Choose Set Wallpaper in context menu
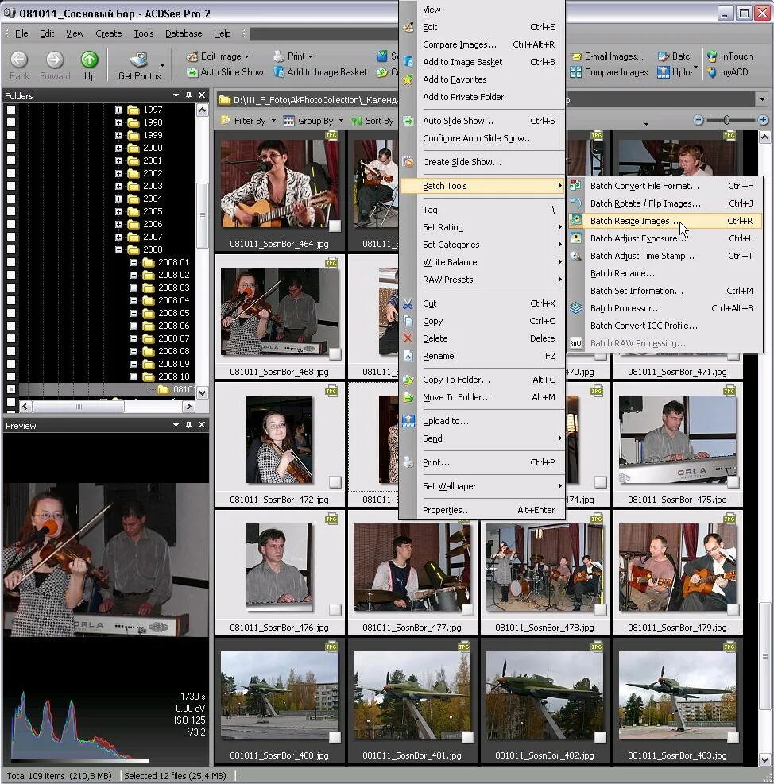The width and height of the screenshot is (774, 784). pos(483,486)
